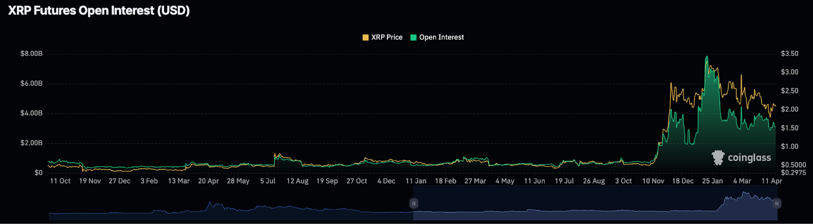Click the 12 Aug date label
This screenshot has height=224, width=813.
pos(297,181)
